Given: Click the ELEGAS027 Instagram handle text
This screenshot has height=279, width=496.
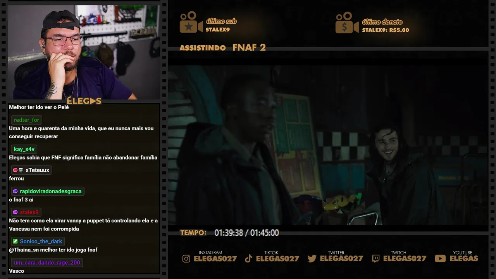Looking at the screenshot, I should click(x=215, y=258).
